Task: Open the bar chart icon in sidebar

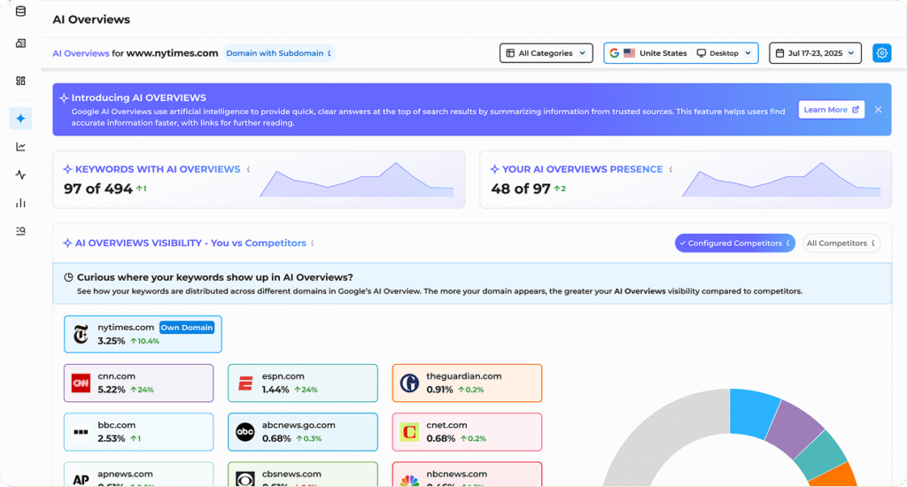Action: [20, 203]
